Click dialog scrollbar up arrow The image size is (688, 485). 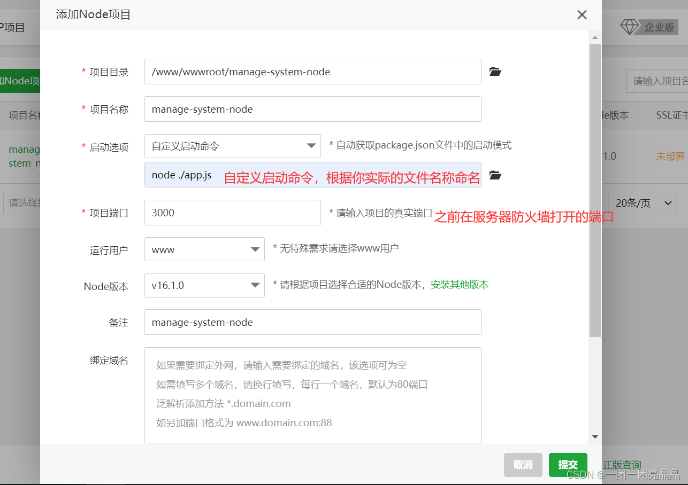coord(595,38)
